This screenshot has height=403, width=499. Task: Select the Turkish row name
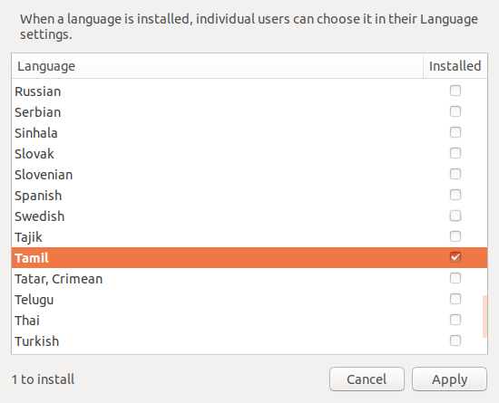click(x=37, y=341)
